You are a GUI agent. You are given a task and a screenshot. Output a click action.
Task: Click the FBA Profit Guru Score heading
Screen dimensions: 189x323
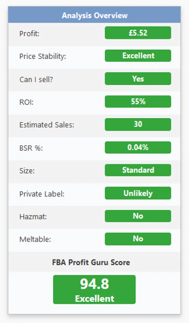(91, 262)
